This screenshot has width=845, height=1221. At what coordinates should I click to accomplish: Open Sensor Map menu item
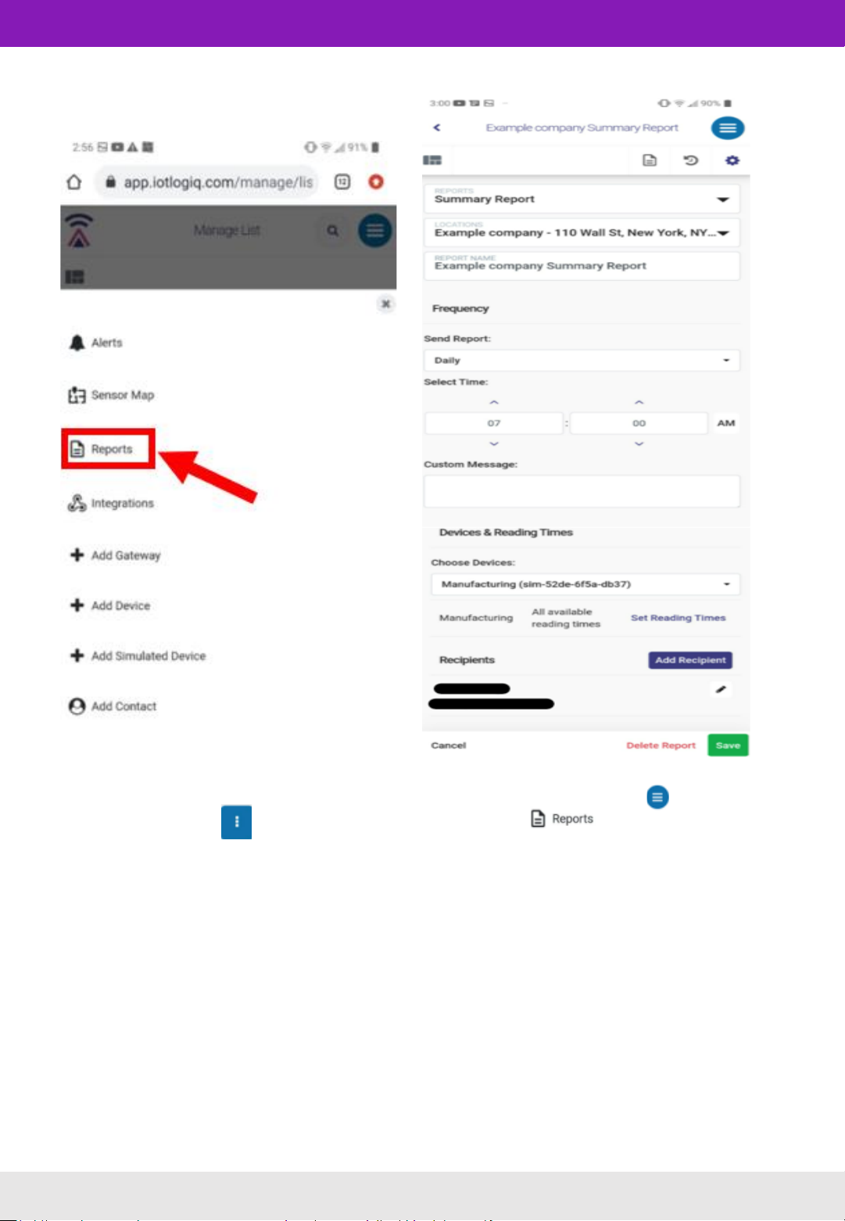click(111, 395)
